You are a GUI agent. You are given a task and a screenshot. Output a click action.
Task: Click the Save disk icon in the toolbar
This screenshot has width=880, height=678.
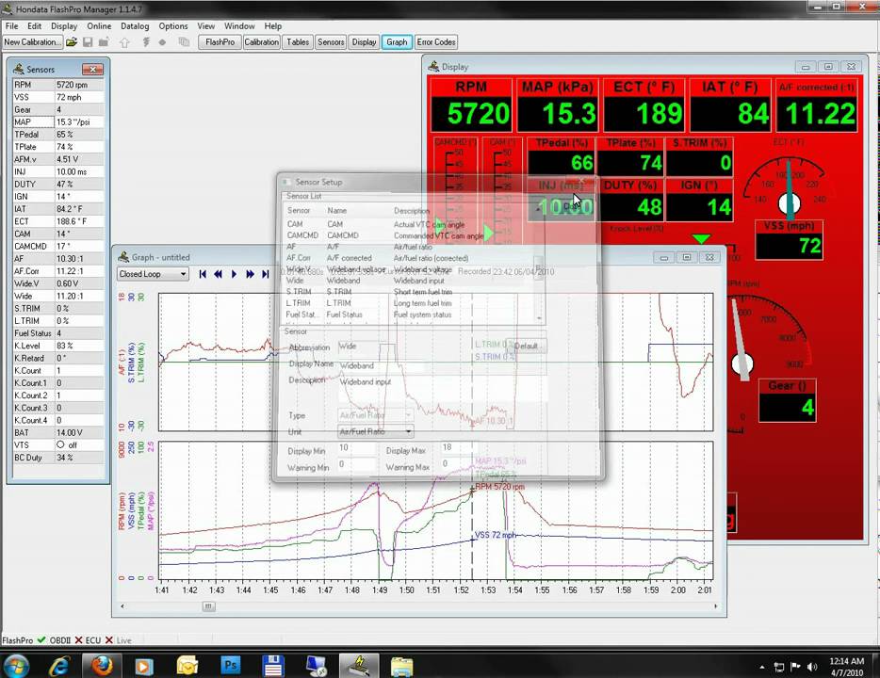coord(88,42)
